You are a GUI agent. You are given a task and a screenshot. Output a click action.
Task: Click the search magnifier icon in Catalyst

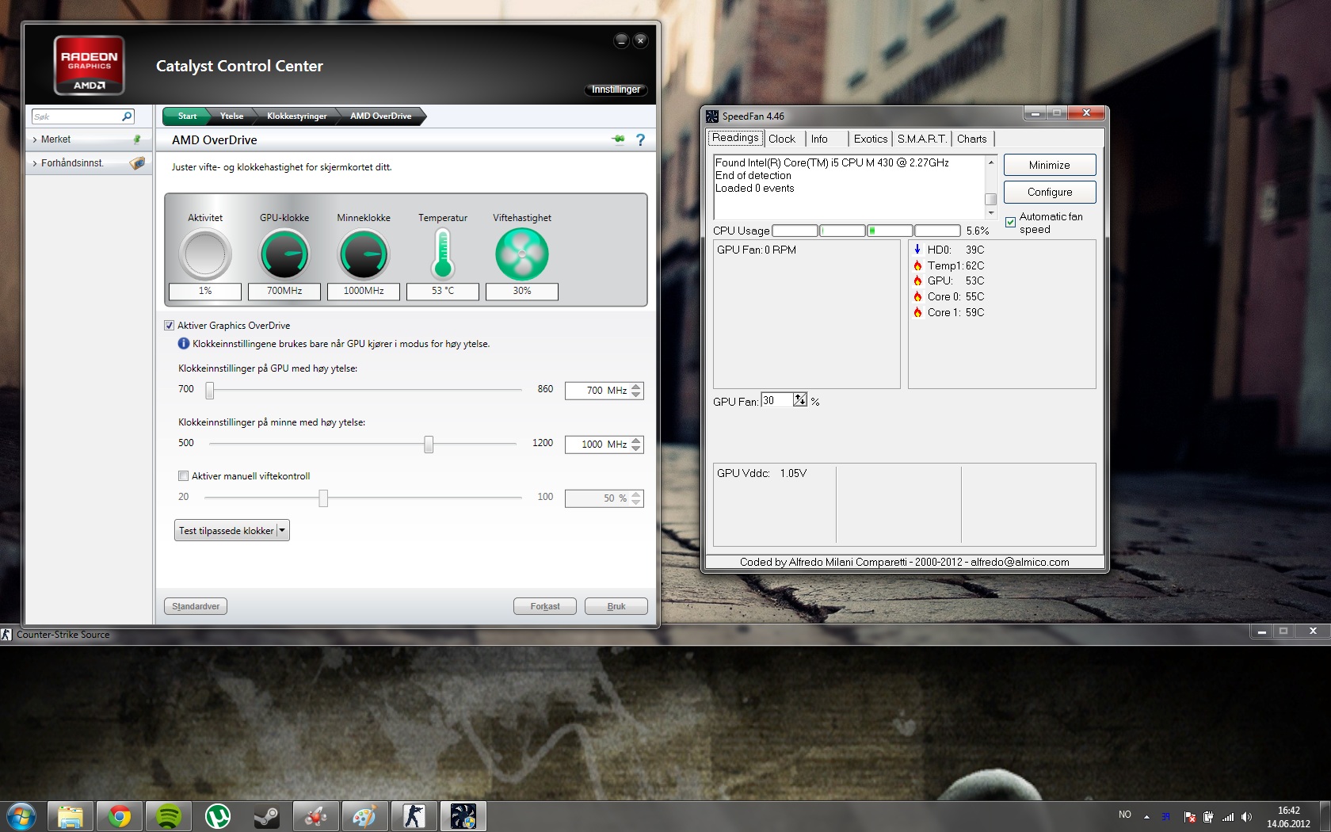[127, 116]
